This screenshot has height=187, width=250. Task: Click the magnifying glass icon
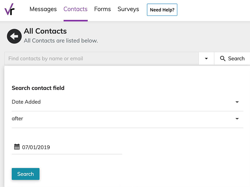click(x=222, y=58)
